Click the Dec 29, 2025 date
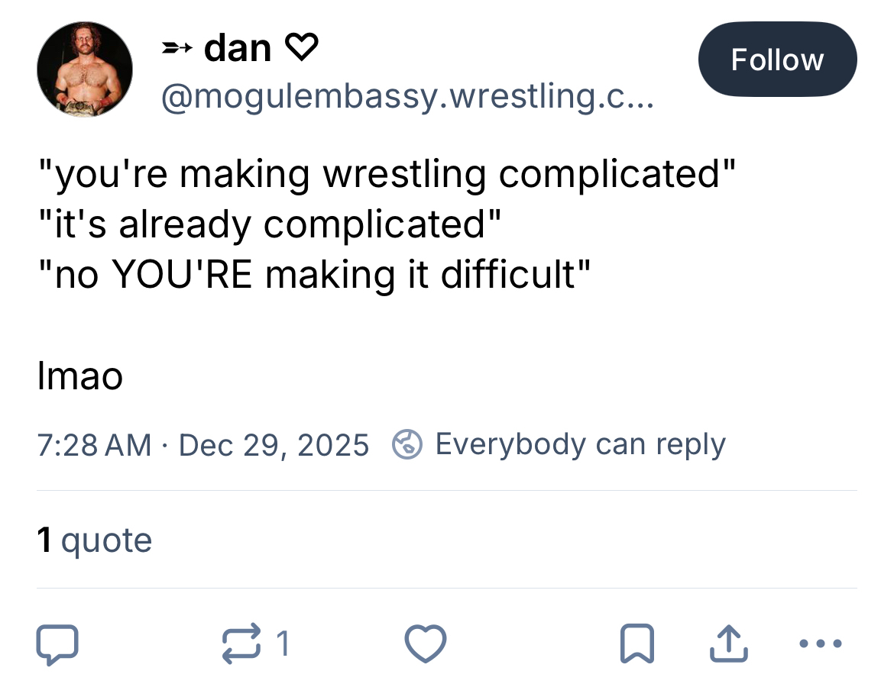This screenshot has height=687, width=894. pyautogui.click(x=274, y=444)
